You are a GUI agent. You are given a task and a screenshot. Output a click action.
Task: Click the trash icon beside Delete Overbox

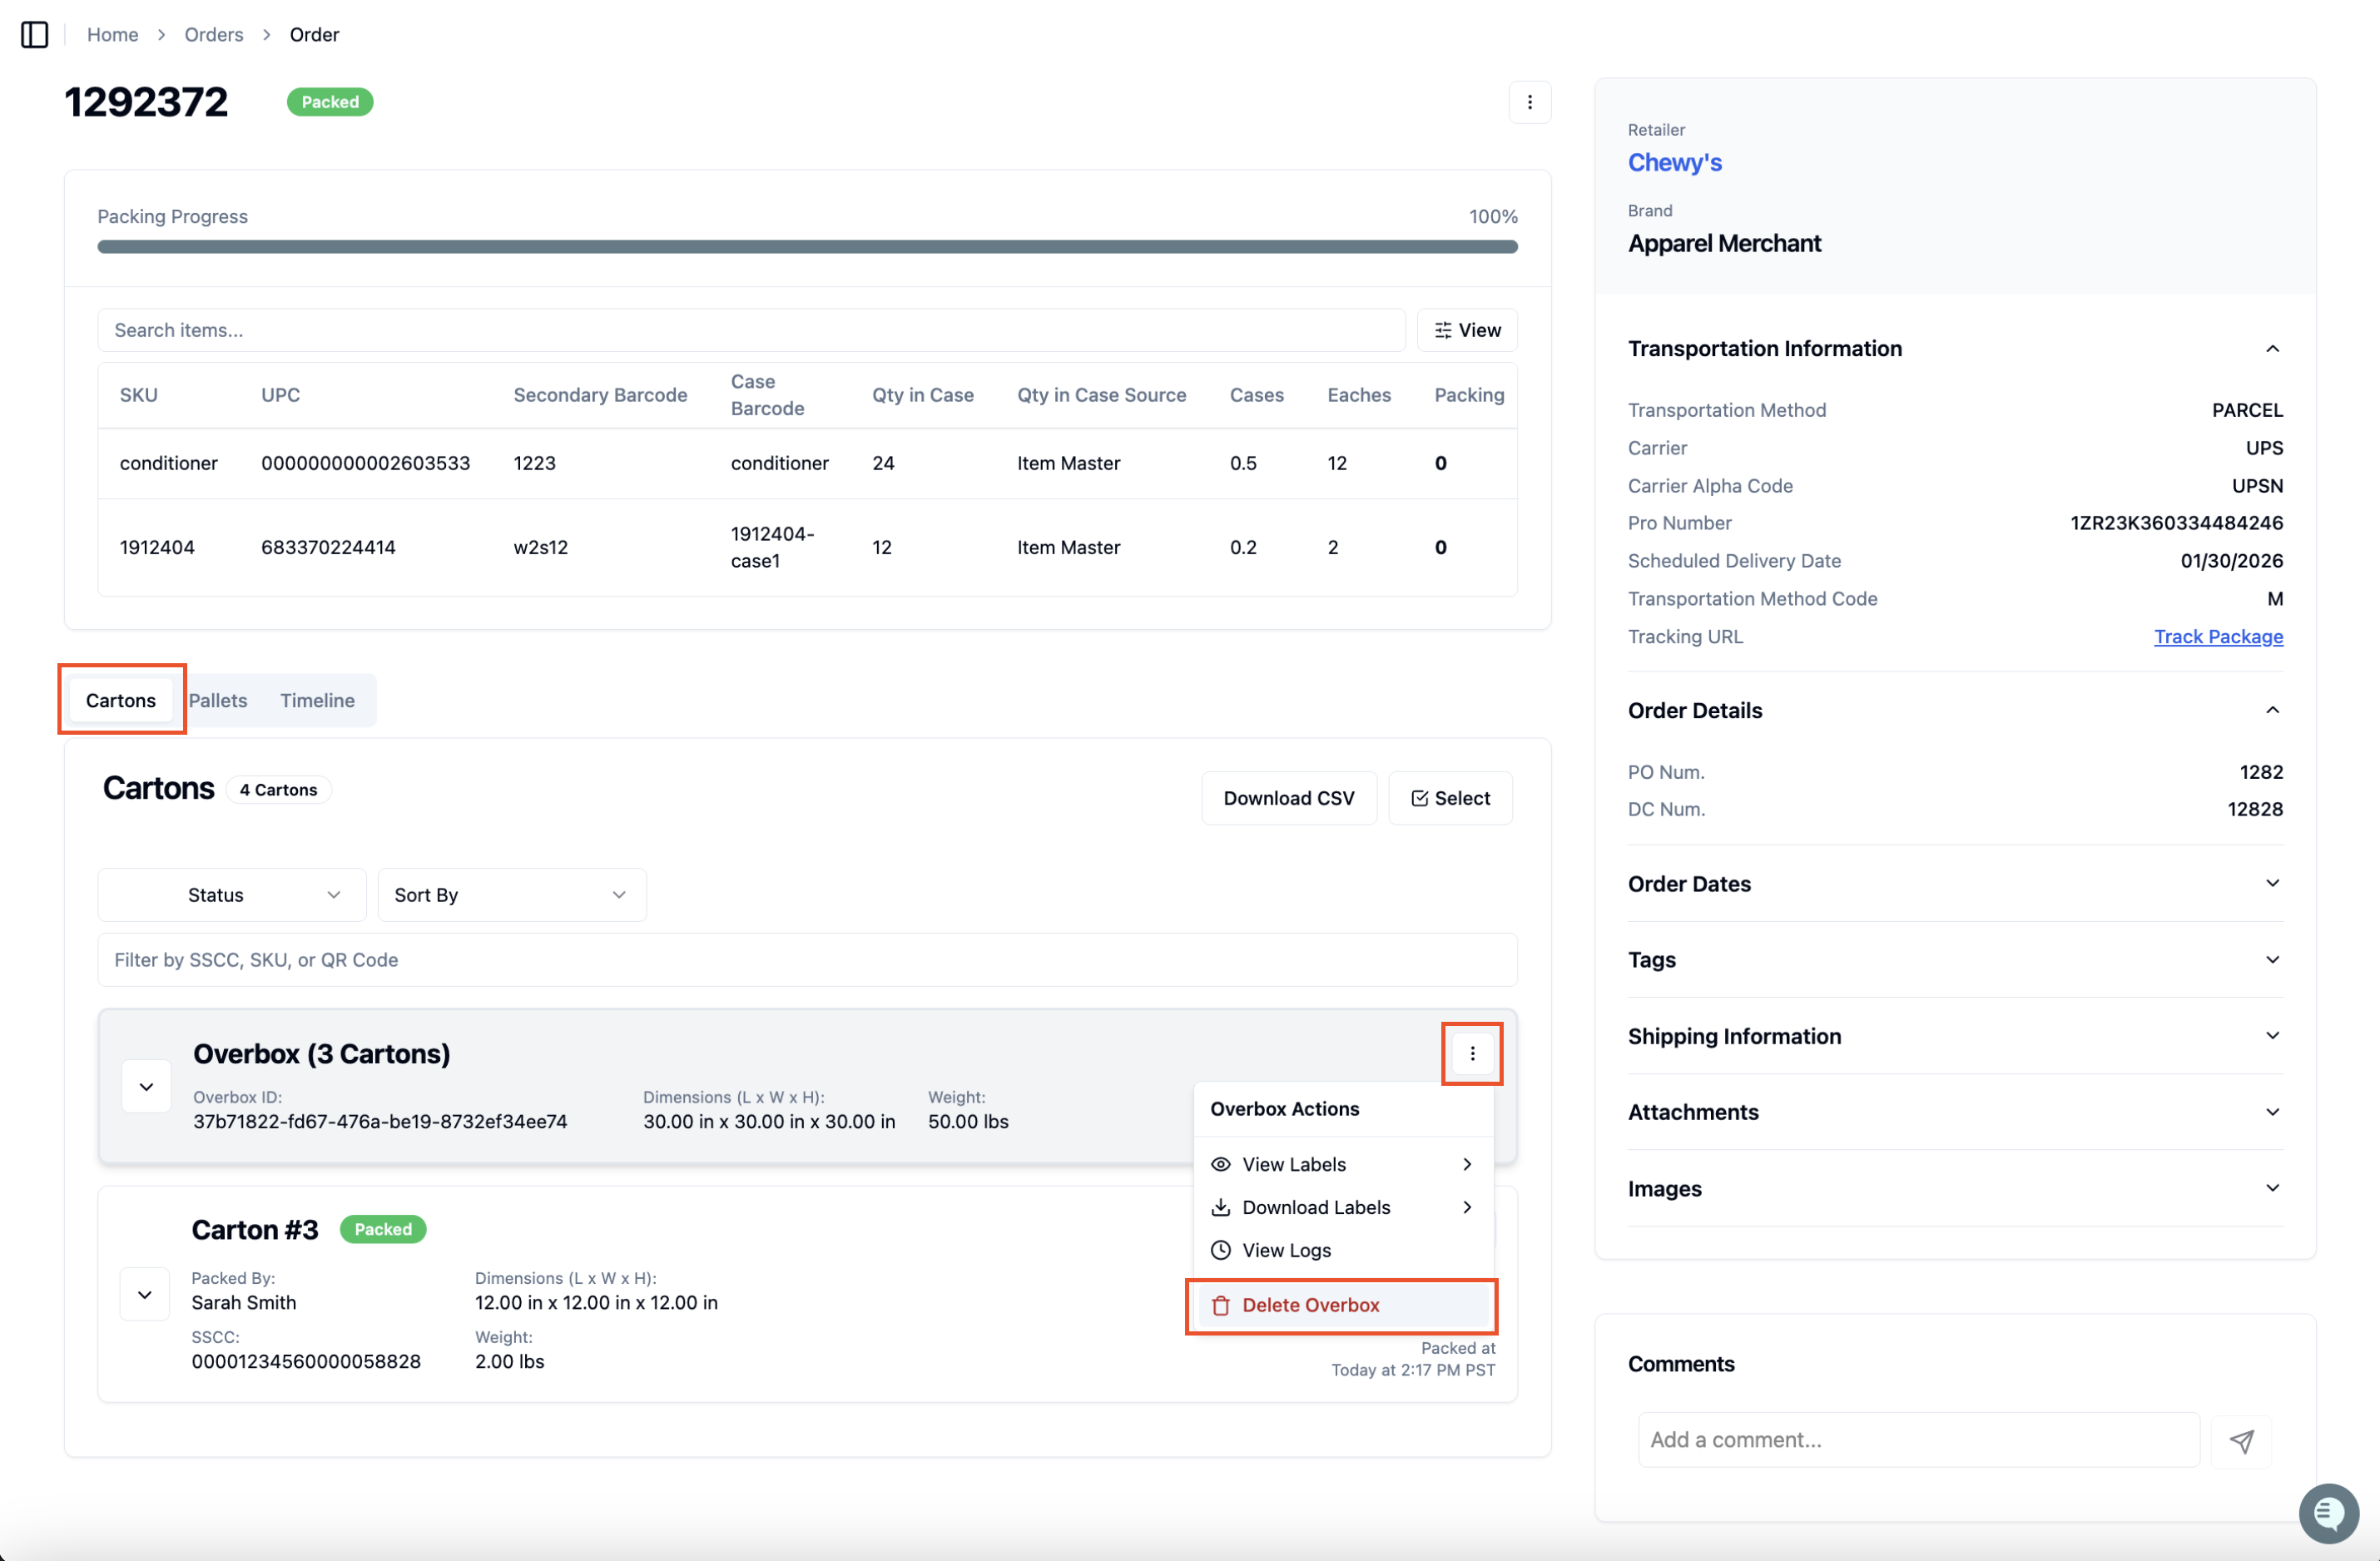click(x=1220, y=1305)
